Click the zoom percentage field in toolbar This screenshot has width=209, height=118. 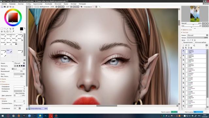53,7
